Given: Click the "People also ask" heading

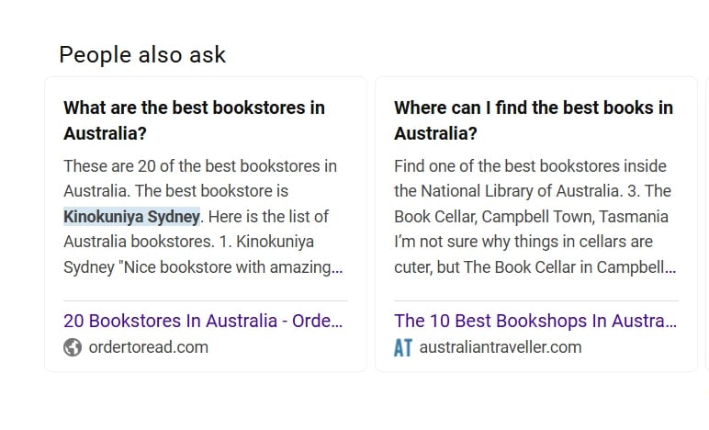Looking at the screenshot, I should pos(142,55).
